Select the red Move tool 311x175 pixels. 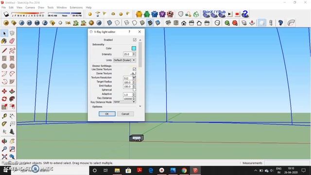[4, 91]
